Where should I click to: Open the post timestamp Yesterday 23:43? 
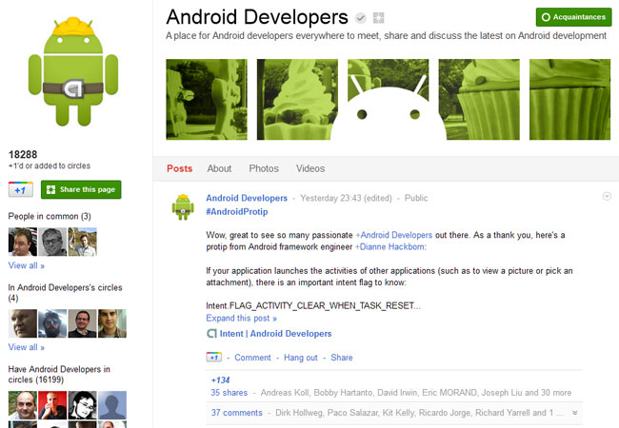click(x=346, y=198)
